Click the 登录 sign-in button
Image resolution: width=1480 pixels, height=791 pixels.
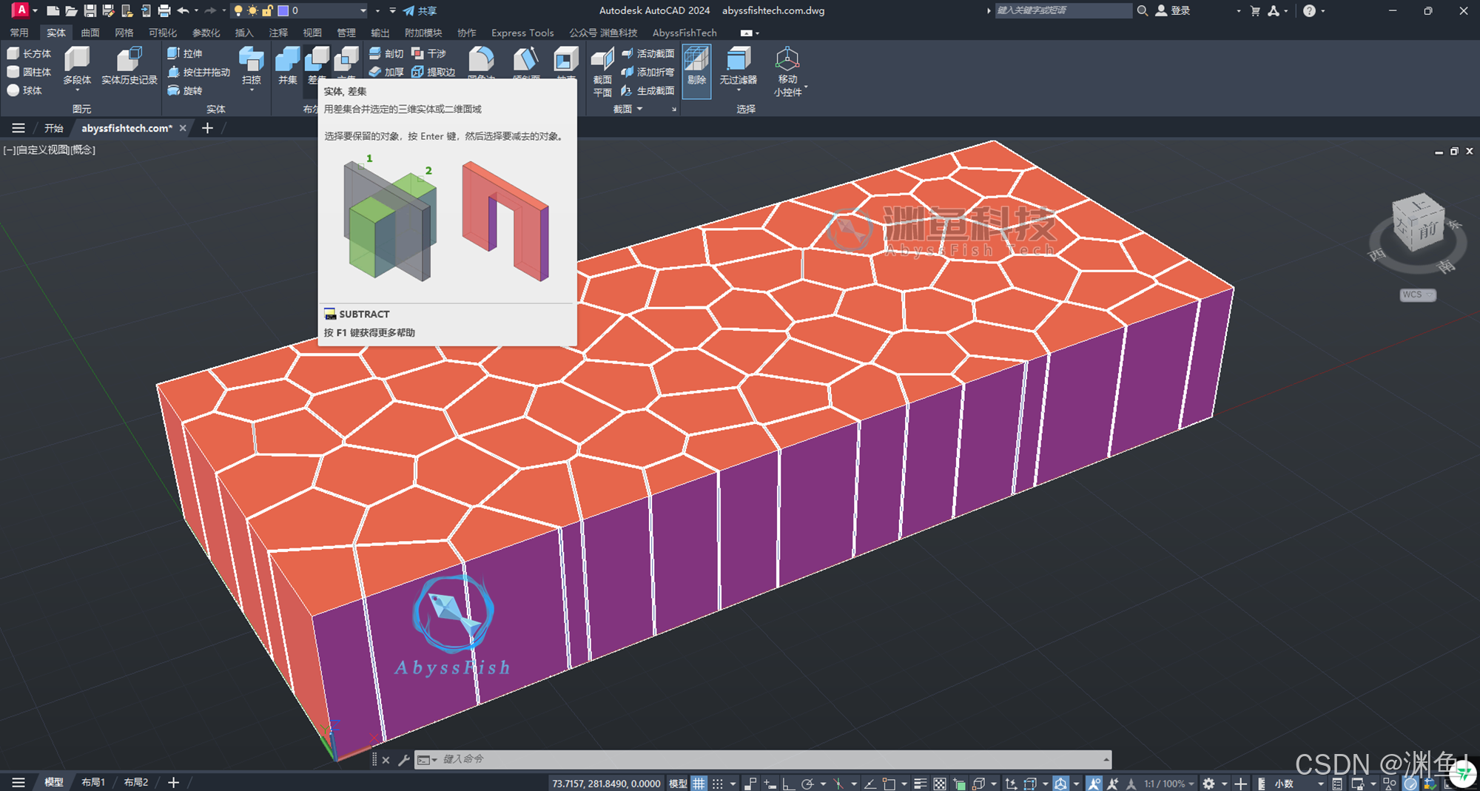click(x=1174, y=10)
